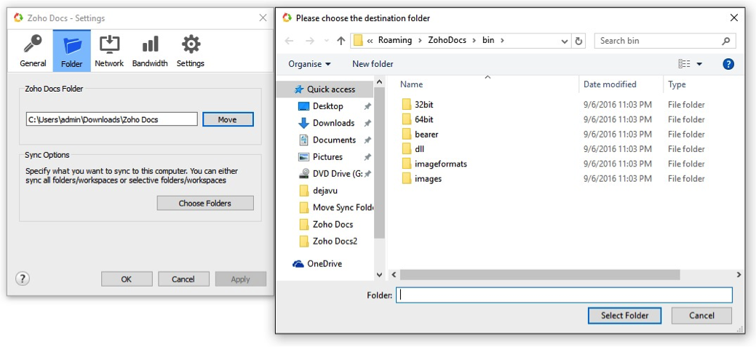Select the Settings gear tab
Screen dimensions: 756x347
[191, 50]
